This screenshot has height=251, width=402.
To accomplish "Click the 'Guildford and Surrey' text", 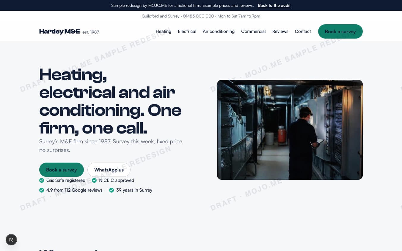I will click(161, 16).
